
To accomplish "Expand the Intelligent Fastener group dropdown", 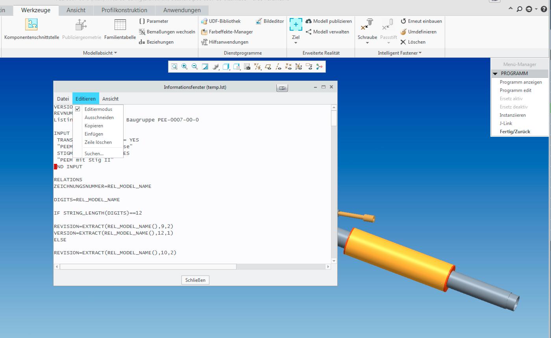I will [x=400, y=53].
